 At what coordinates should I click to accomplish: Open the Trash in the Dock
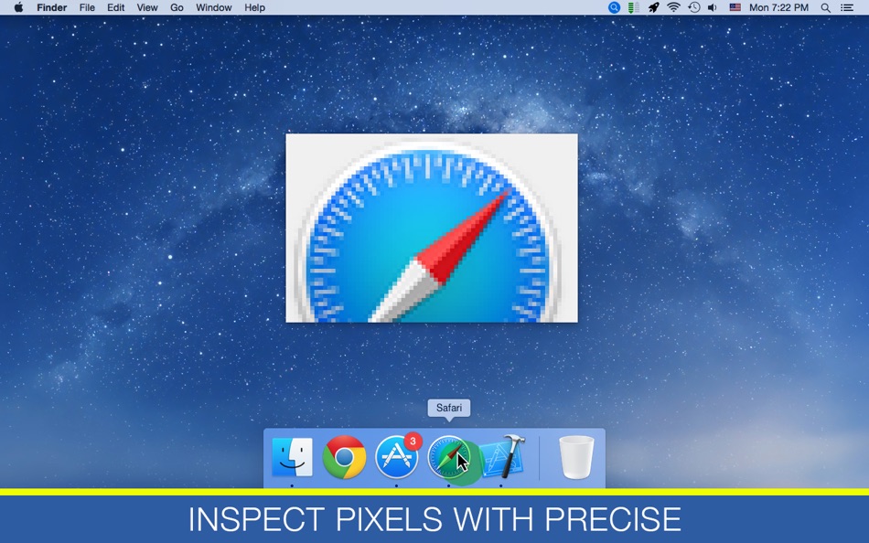click(575, 457)
